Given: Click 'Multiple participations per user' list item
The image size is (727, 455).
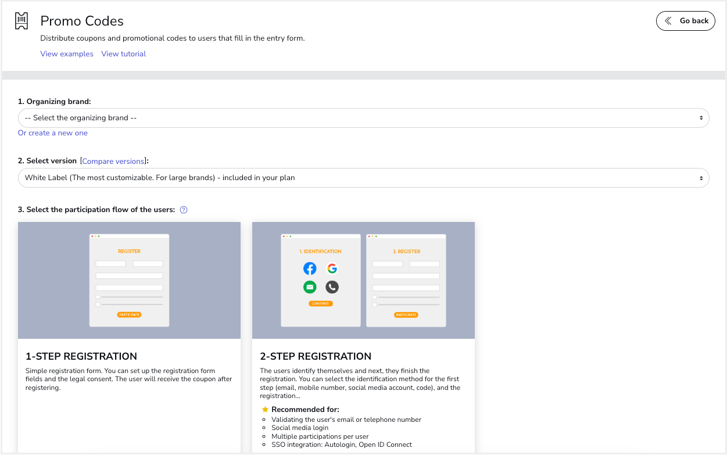Looking at the screenshot, I should (320, 436).
